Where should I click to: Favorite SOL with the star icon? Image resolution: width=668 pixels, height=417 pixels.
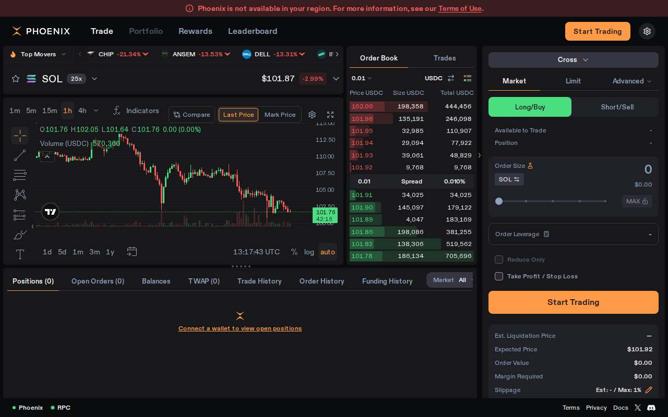(x=16, y=79)
